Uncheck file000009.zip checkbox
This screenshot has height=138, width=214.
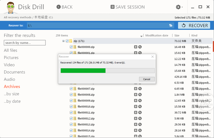point(71,100)
